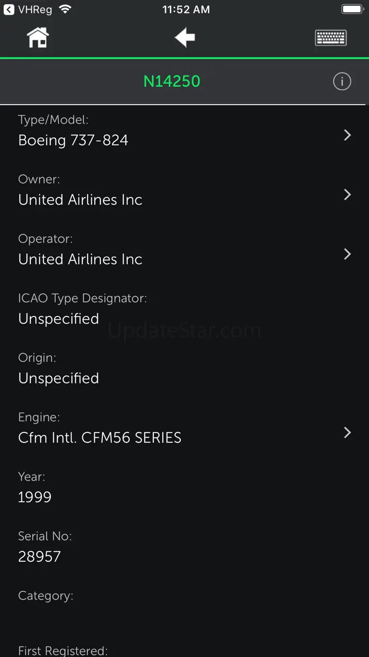This screenshot has width=369, height=657.
Task: Tap the Year 1999 value
Action: pos(35,497)
